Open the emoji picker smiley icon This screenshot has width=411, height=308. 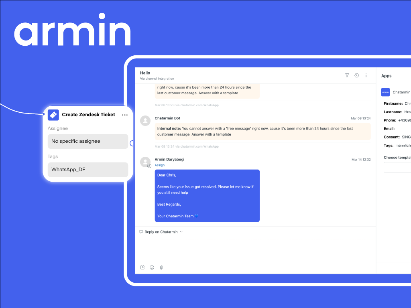[x=152, y=267]
